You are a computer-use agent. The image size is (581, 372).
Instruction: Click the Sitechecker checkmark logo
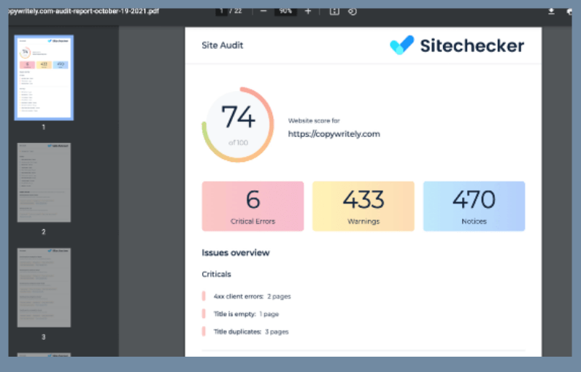point(401,45)
